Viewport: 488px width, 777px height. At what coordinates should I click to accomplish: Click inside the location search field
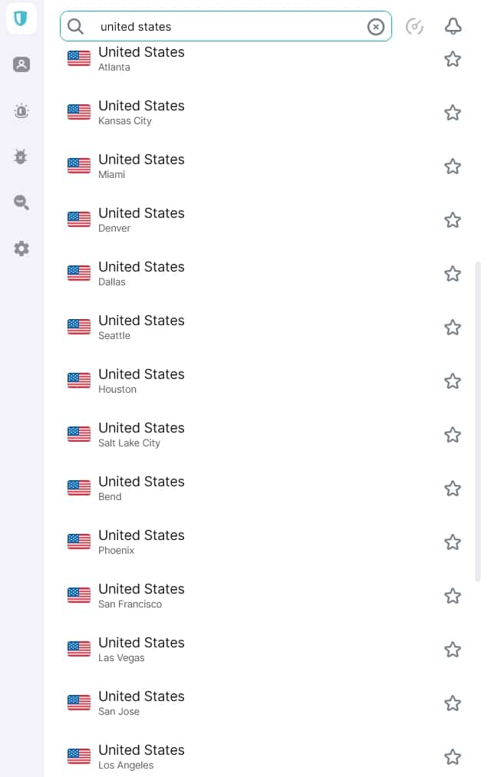point(226,26)
